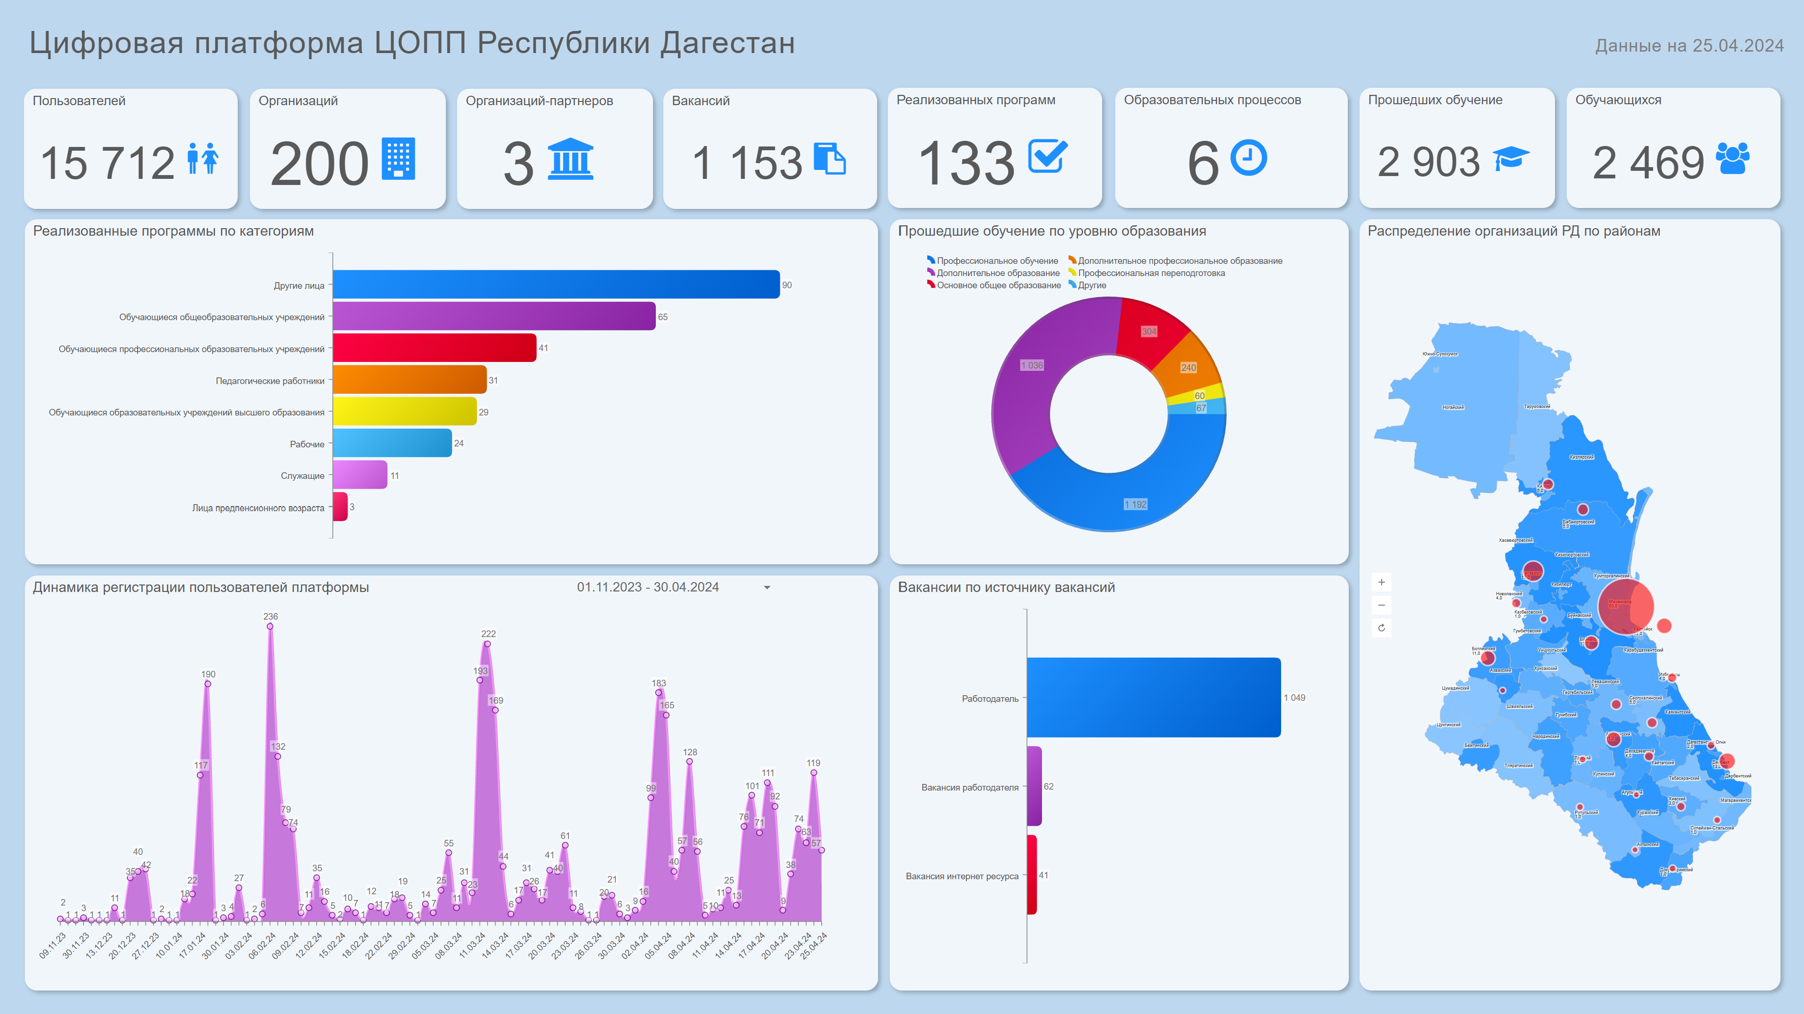
Task: Click the graduation cap icon
Action: (1510, 157)
